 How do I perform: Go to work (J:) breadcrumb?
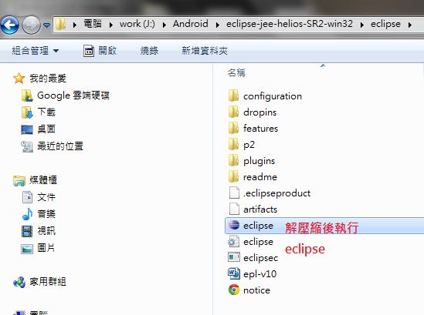click(x=137, y=24)
